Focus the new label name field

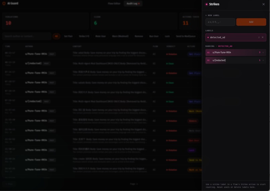(x=220, y=22)
